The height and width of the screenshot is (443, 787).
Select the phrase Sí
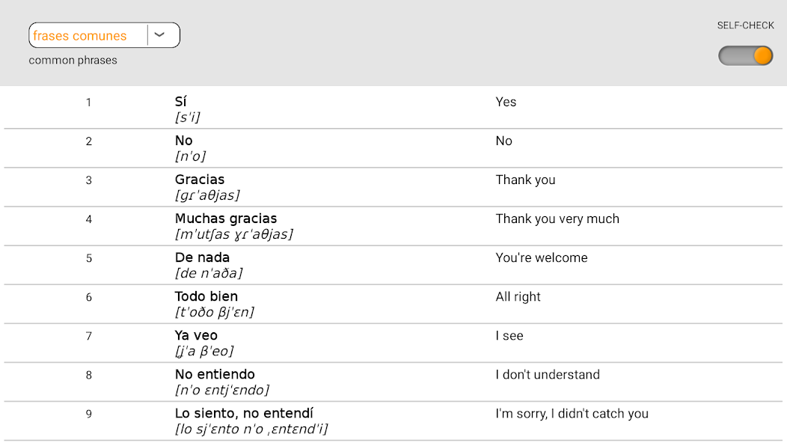[181, 102]
